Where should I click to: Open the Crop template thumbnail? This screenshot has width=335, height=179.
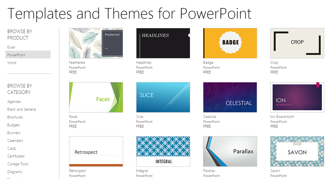point(297,43)
